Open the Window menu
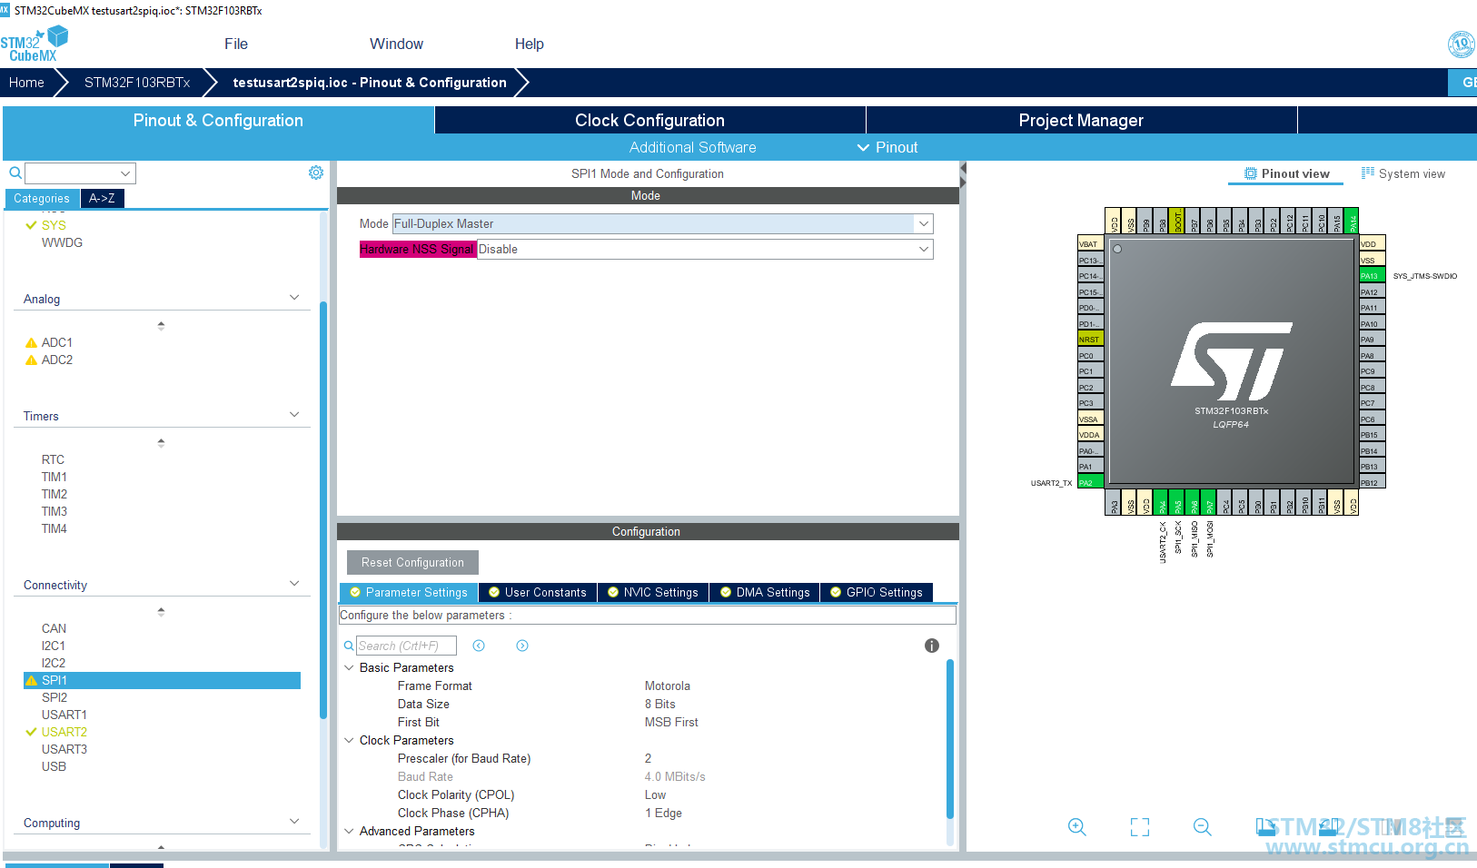Viewport: 1477px width, 868px height. pyautogui.click(x=396, y=44)
